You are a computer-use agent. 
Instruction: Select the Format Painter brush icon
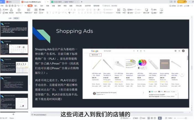(11, 10)
